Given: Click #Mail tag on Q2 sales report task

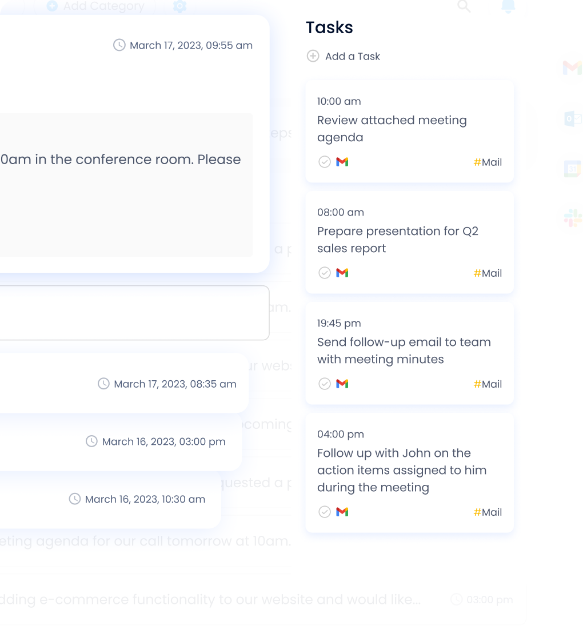Looking at the screenshot, I should [x=488, y=273].
